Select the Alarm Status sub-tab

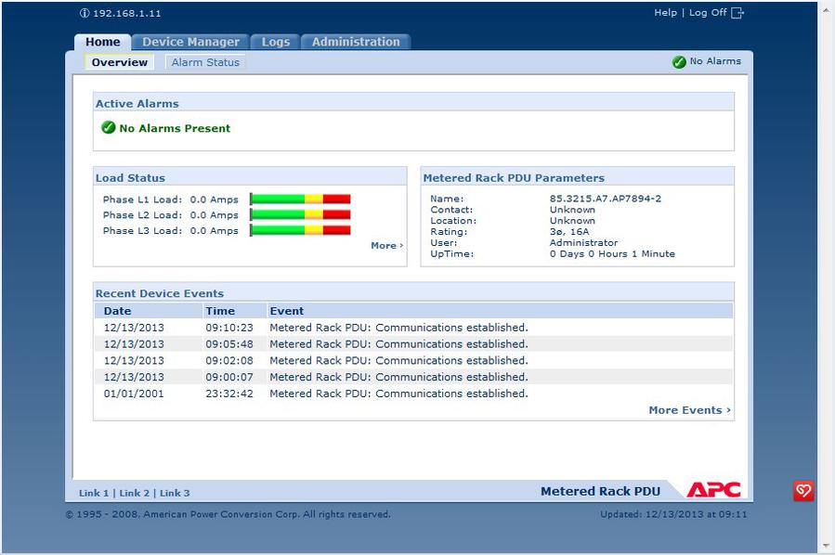[205, 62]
